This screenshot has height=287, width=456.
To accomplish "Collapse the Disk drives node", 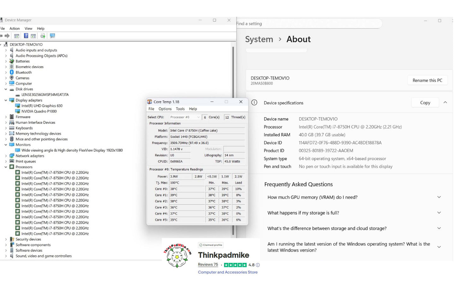I will click(6, 89).
